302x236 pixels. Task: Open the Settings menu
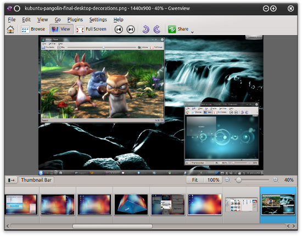pyautogui.click(x=98, y=20)
